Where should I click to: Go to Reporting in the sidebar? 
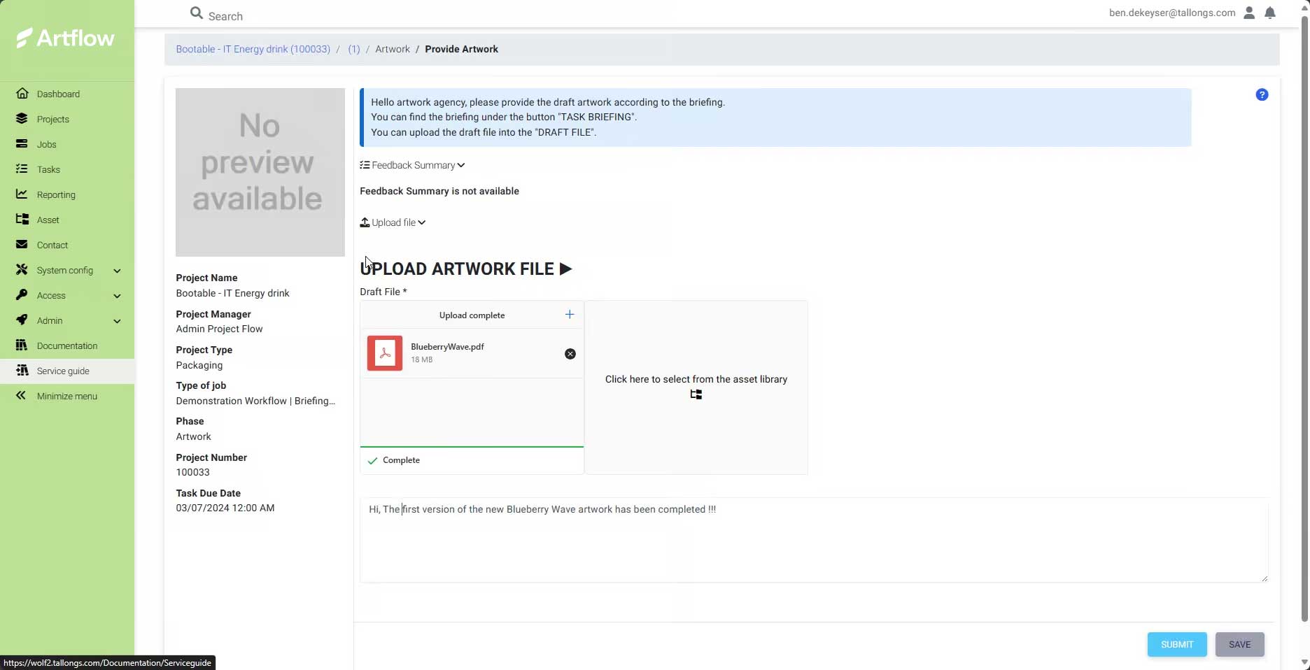pos(55,195)
